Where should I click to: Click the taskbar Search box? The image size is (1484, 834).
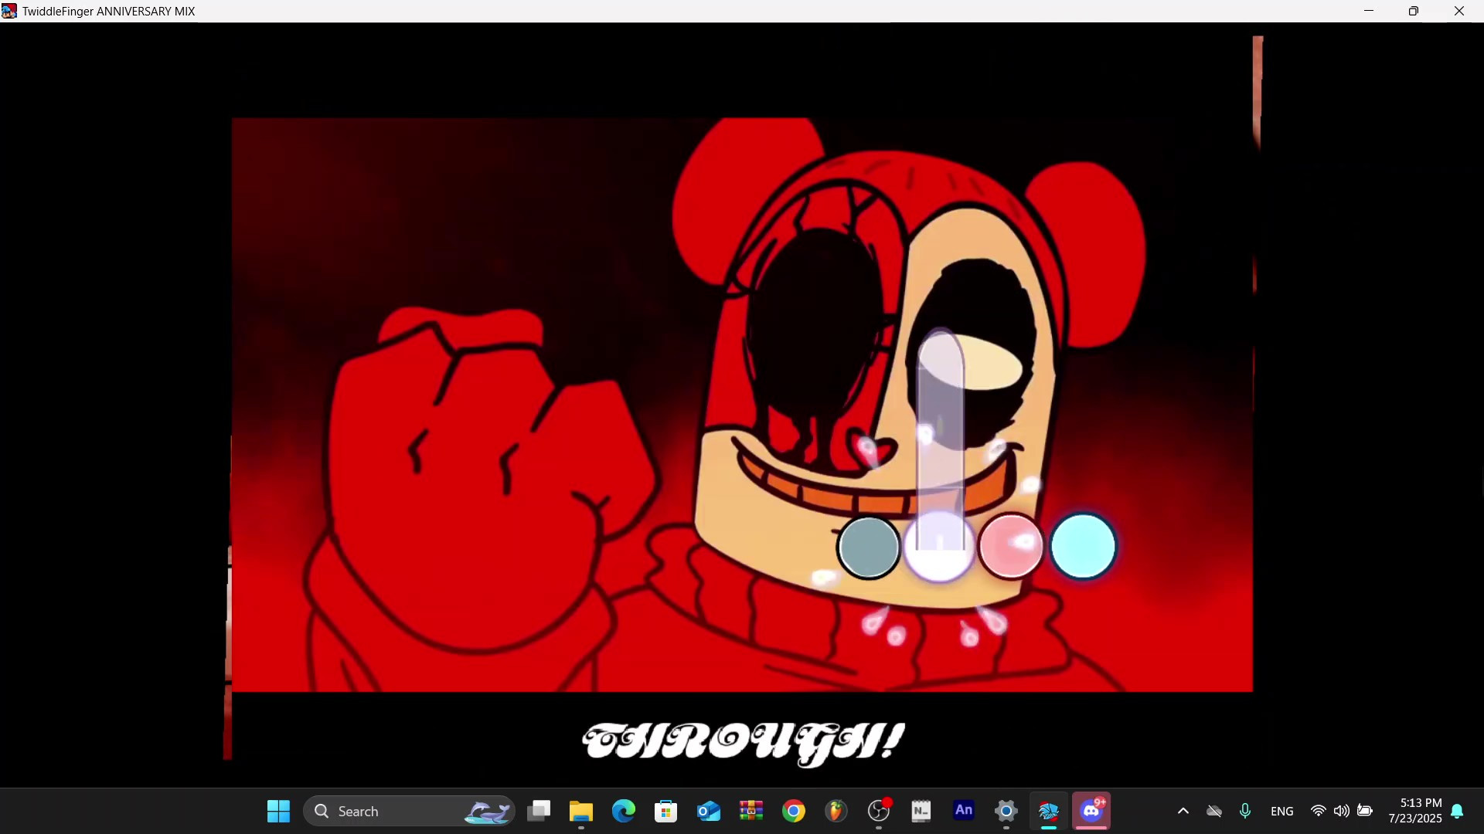408,811
